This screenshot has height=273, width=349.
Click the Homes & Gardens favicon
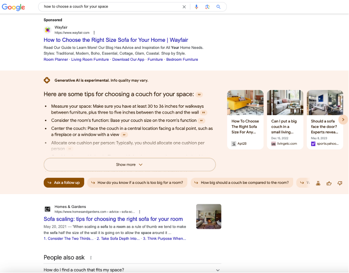pyautogui.click(x=47, y=209)
